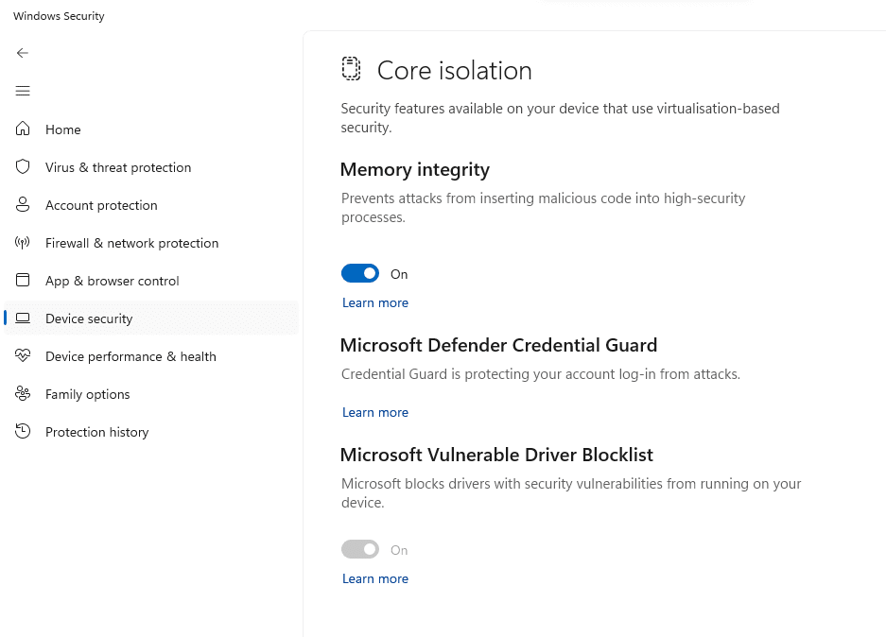Open Learn more under Driver Blocklist
The height and width of the screenshot is (637, 886).
(375, 578)
